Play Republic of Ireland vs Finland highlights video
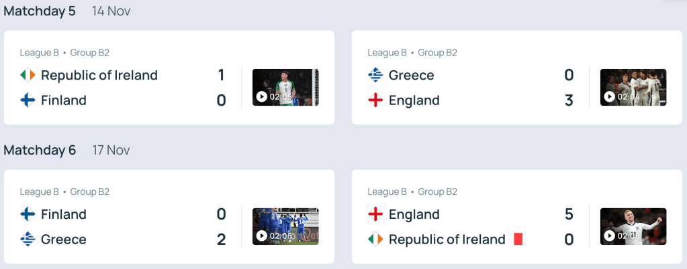 285,88
